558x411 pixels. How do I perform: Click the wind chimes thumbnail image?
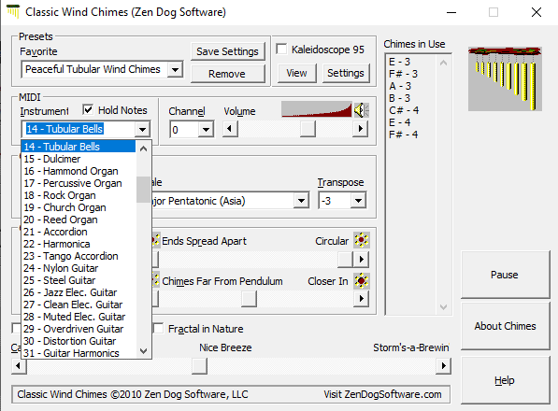point(505,78)
